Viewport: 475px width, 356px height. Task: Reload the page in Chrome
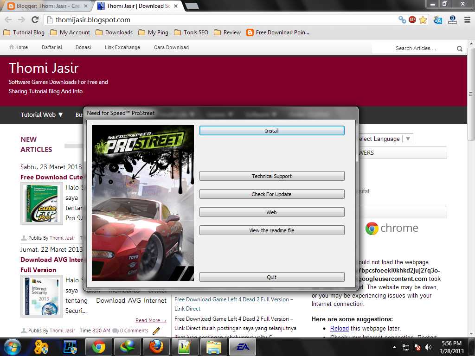(x=35, y=19)
